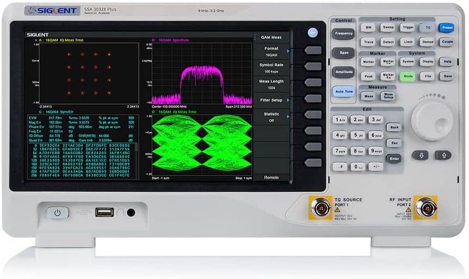Click the System key in the System group
469x279 pixels.
(408, 62)
